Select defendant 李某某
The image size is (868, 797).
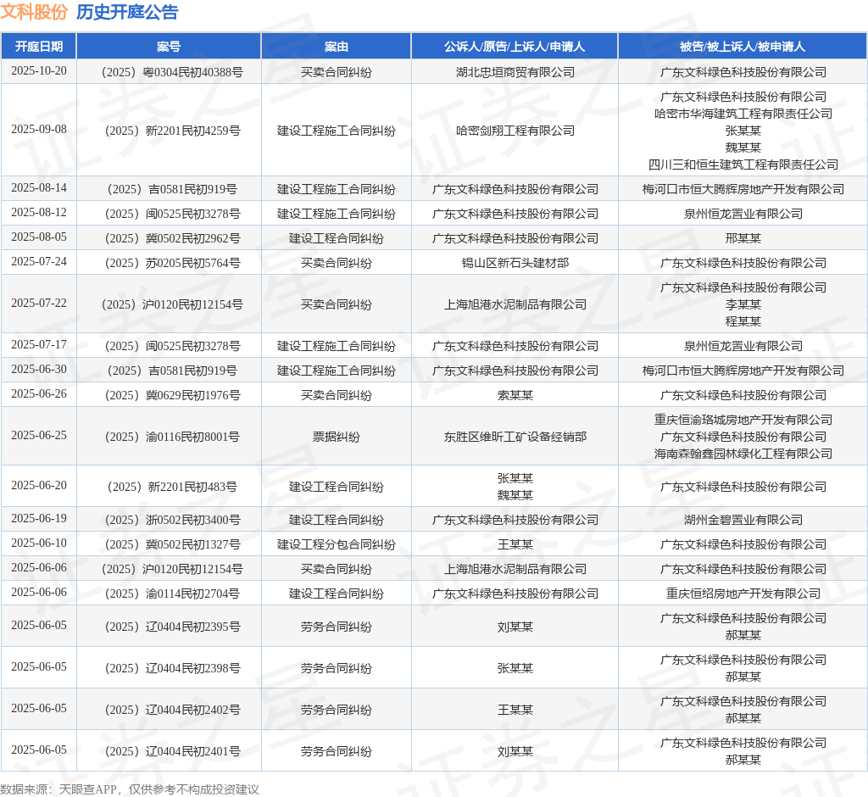click(743, 304)
